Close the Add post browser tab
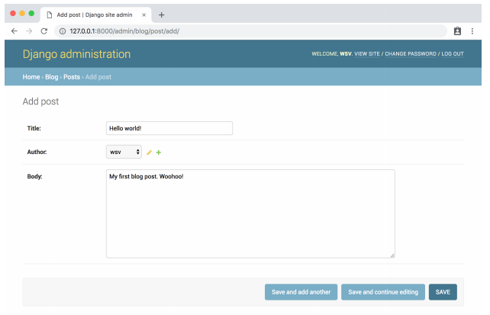 pyautogui.click(x=144, y=14)
